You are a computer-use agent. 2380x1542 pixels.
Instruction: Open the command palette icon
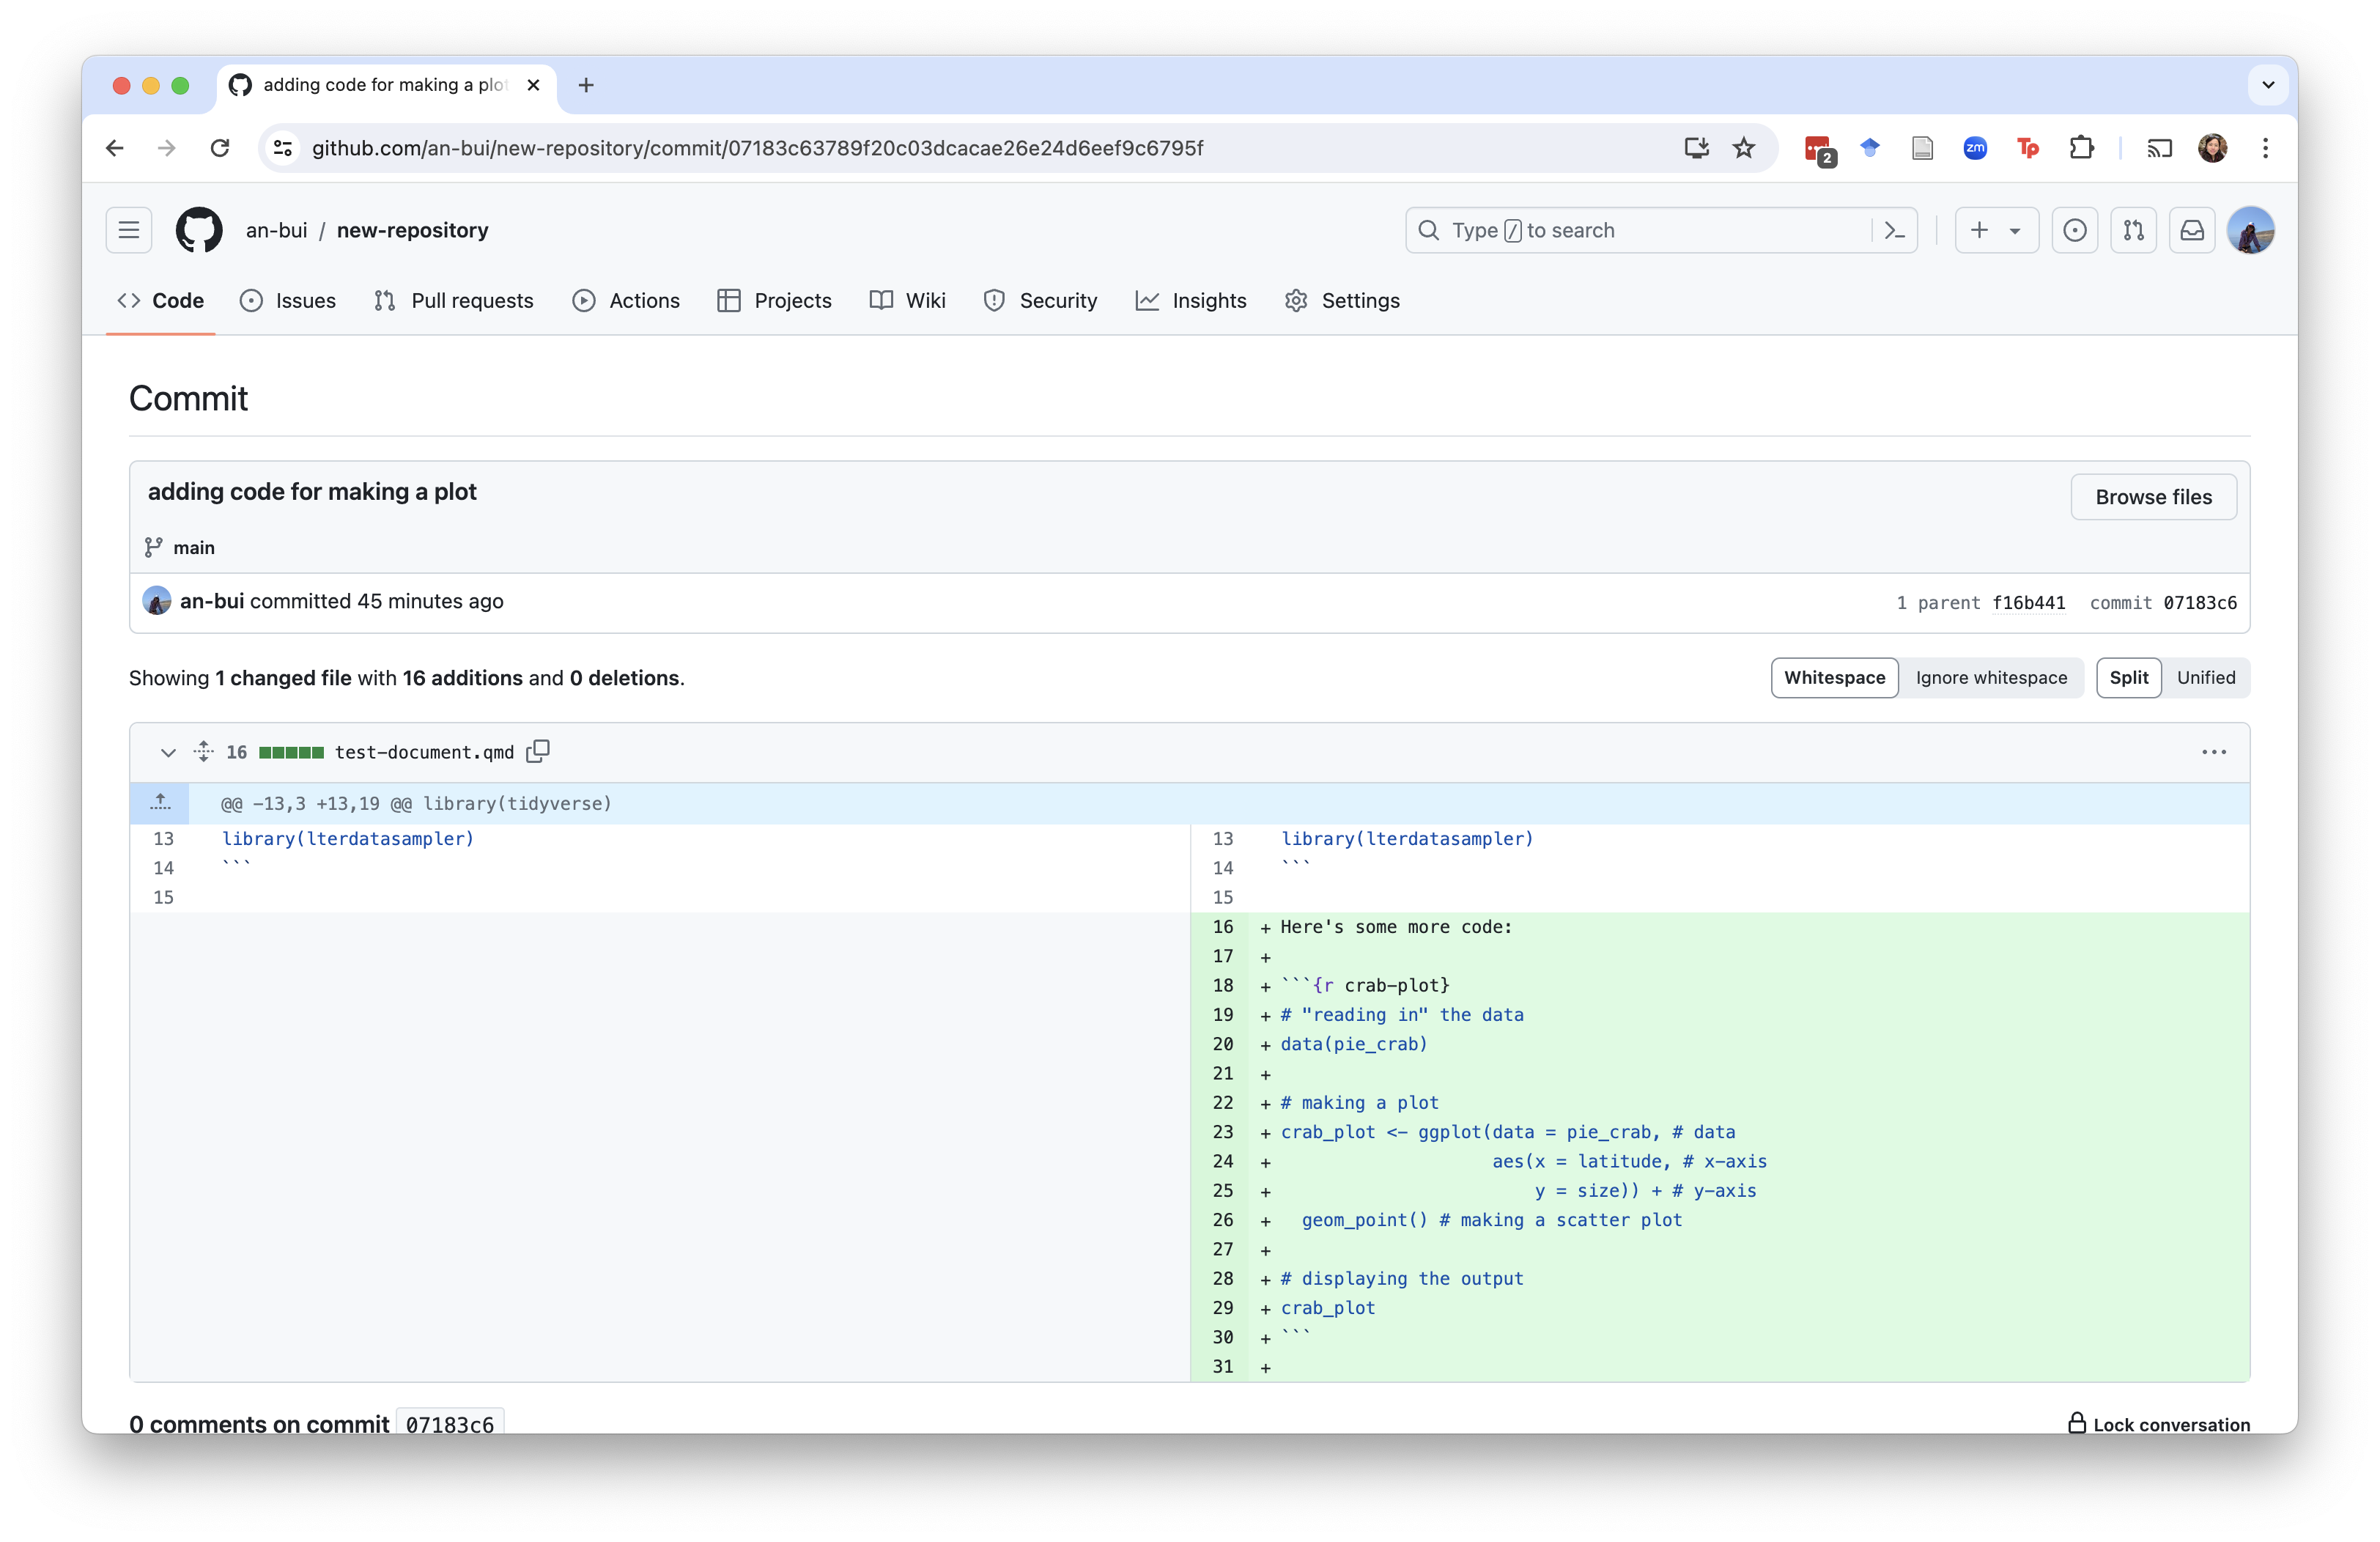point(1894,230)
